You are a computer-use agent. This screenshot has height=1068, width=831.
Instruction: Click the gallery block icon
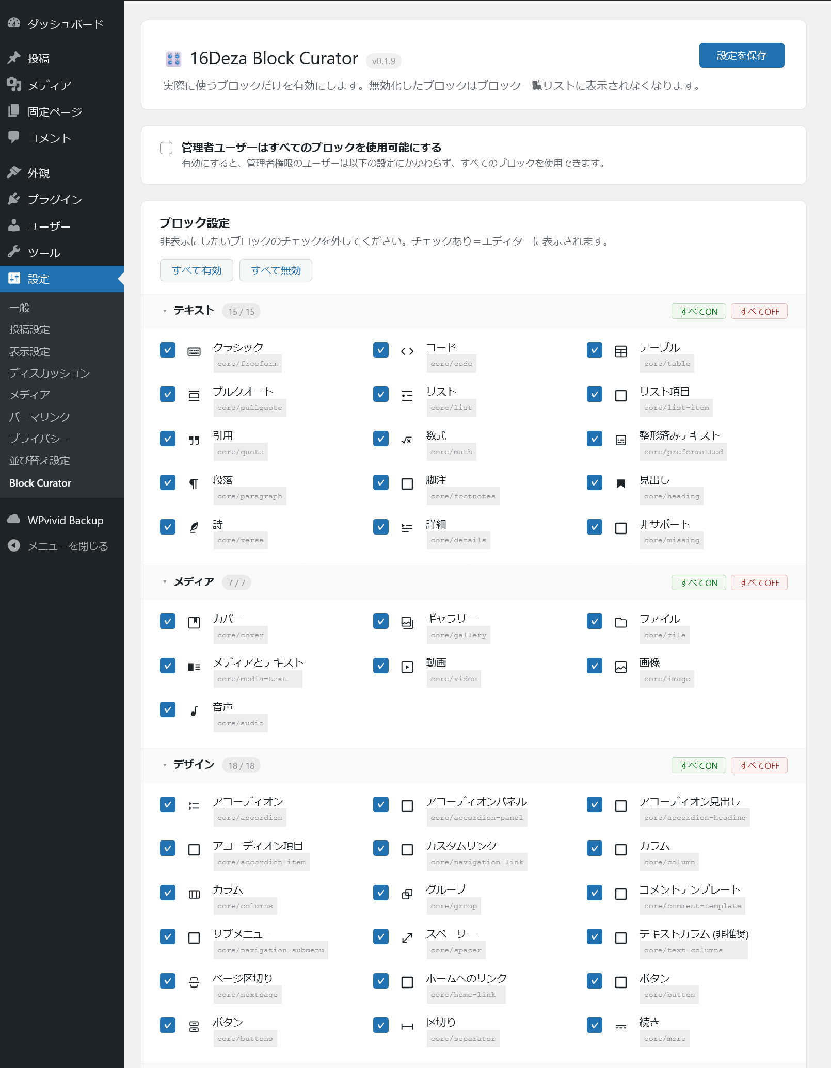(x=407, y=623)
